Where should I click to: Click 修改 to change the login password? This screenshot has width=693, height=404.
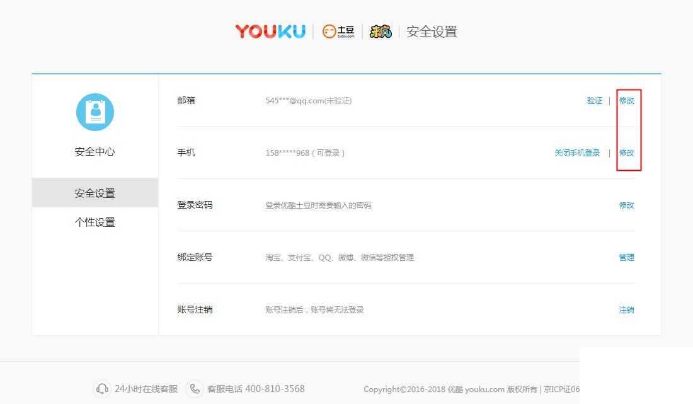click(x=626, y=205)
